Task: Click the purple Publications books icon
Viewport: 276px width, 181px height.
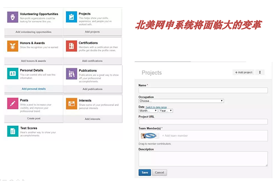Action: [x=71, y=74]
